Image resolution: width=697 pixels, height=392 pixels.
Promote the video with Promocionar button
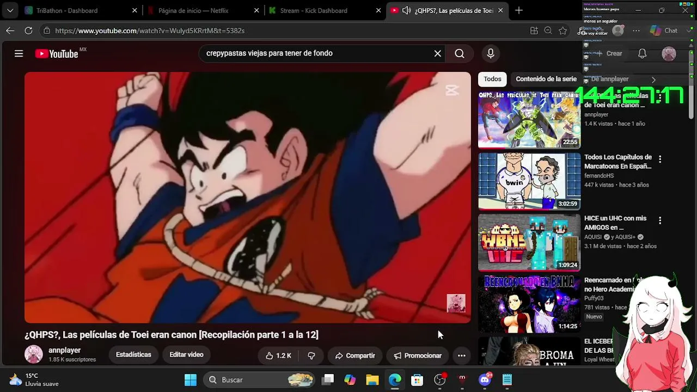coord(418,356)
